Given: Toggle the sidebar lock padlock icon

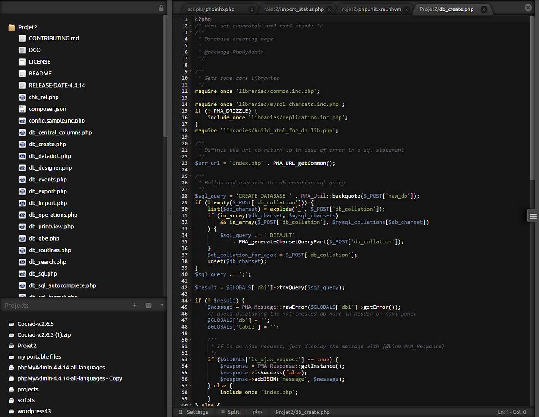Looking at the screenshot, I should (x=160, y=8).
